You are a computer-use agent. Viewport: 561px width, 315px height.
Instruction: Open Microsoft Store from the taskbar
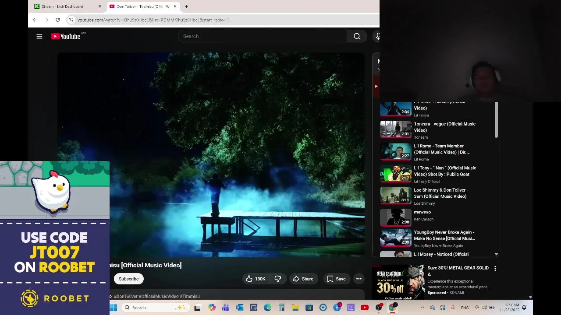pyautogui.click(x=309, y=308)
